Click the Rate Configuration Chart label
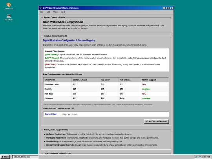 tap(62, 74)
